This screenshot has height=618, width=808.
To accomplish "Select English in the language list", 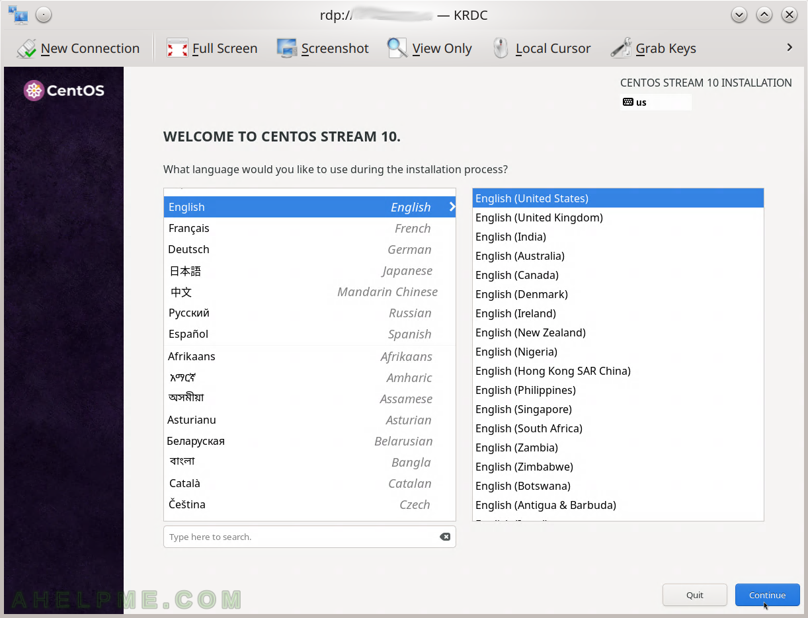I will point(309,207).
